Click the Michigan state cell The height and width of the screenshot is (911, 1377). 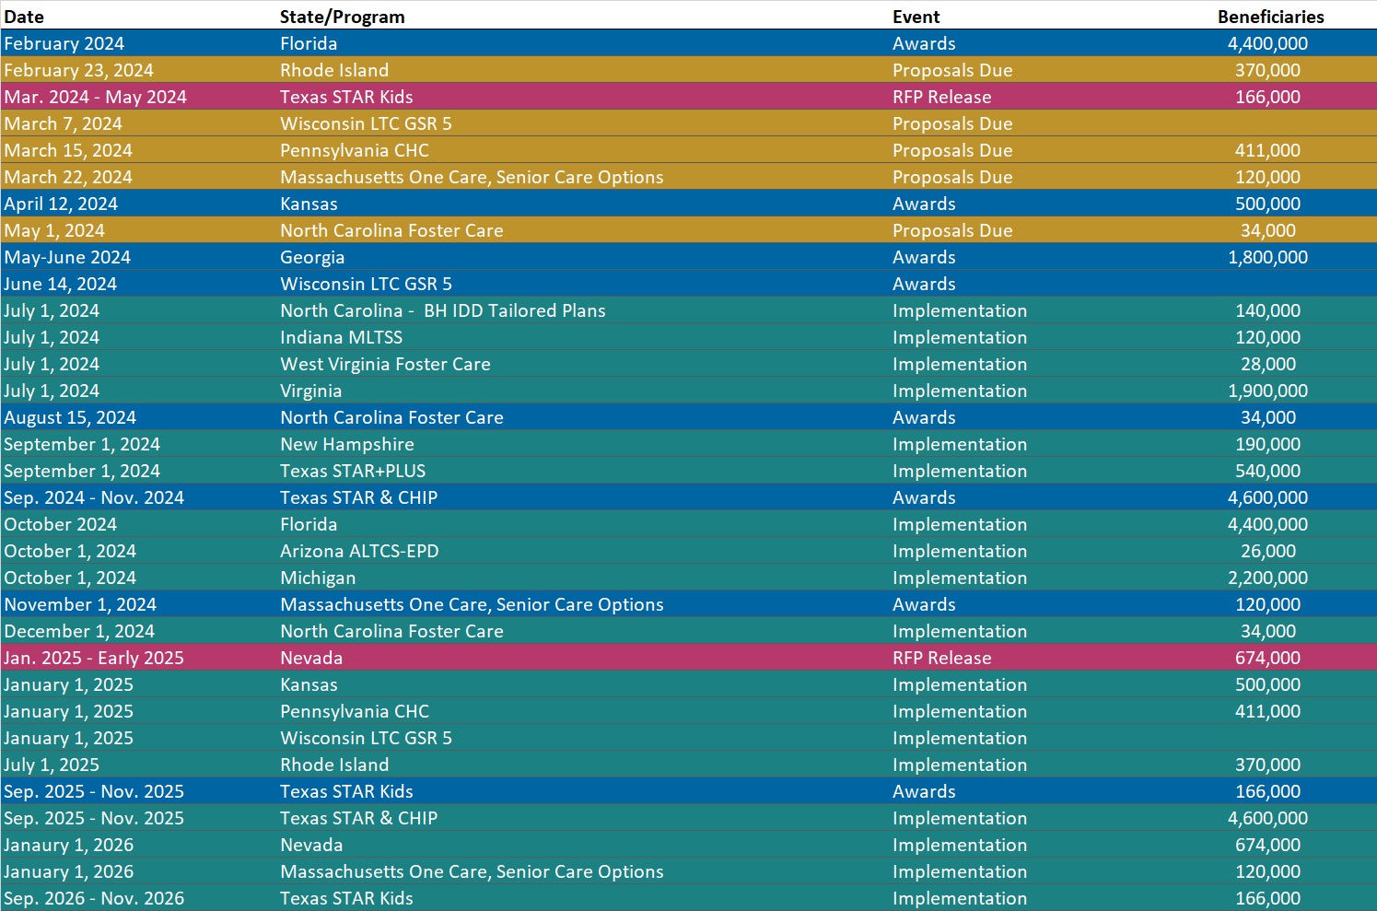[x=318, y=578]
